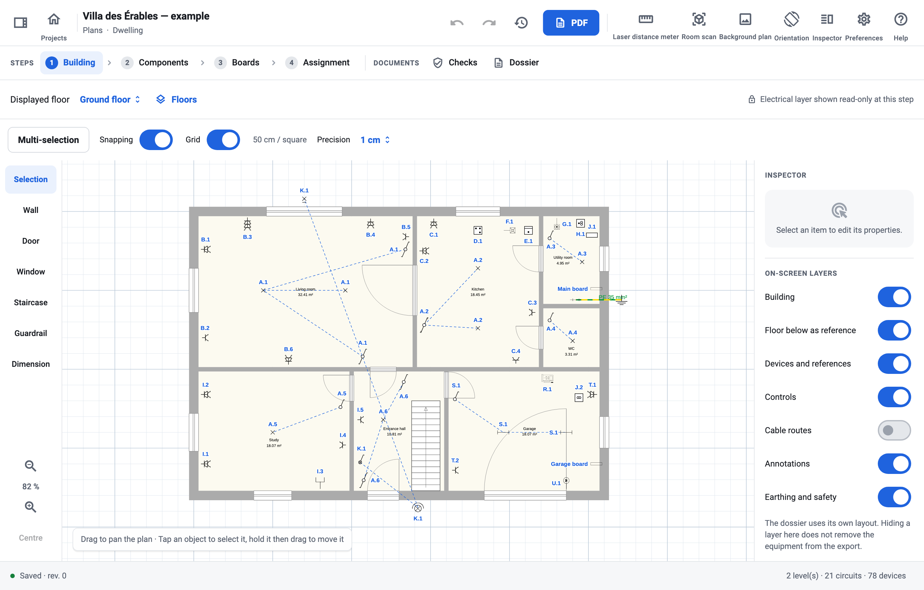924x590 pixels.
Task: Select the Staircase tool
Action: [31, 302]
